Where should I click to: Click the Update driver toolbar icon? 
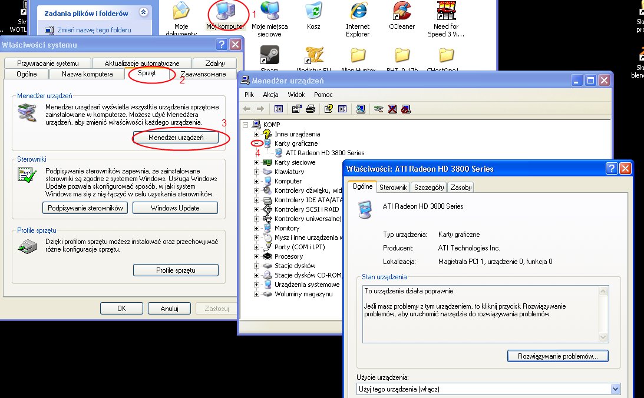click(379, 109)
